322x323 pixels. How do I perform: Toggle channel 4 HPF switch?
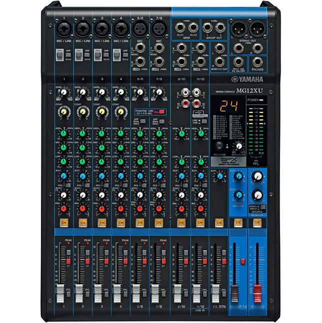(125, 55)
